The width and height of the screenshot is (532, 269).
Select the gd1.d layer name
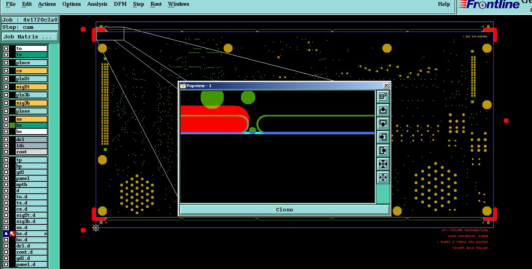(31, 258)
